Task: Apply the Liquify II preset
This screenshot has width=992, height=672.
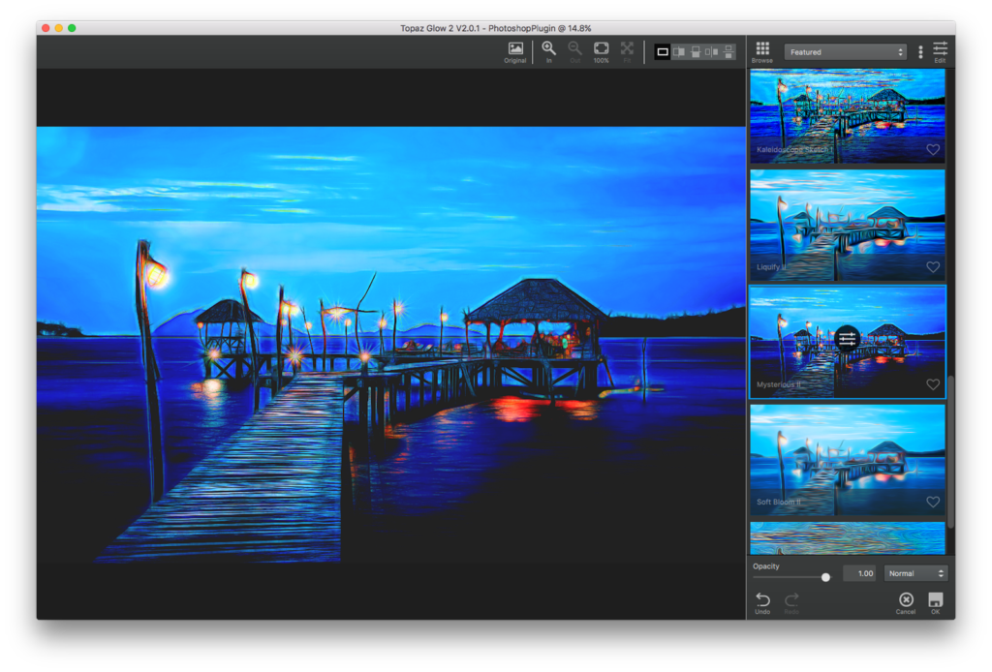Action: pos(847,225)
